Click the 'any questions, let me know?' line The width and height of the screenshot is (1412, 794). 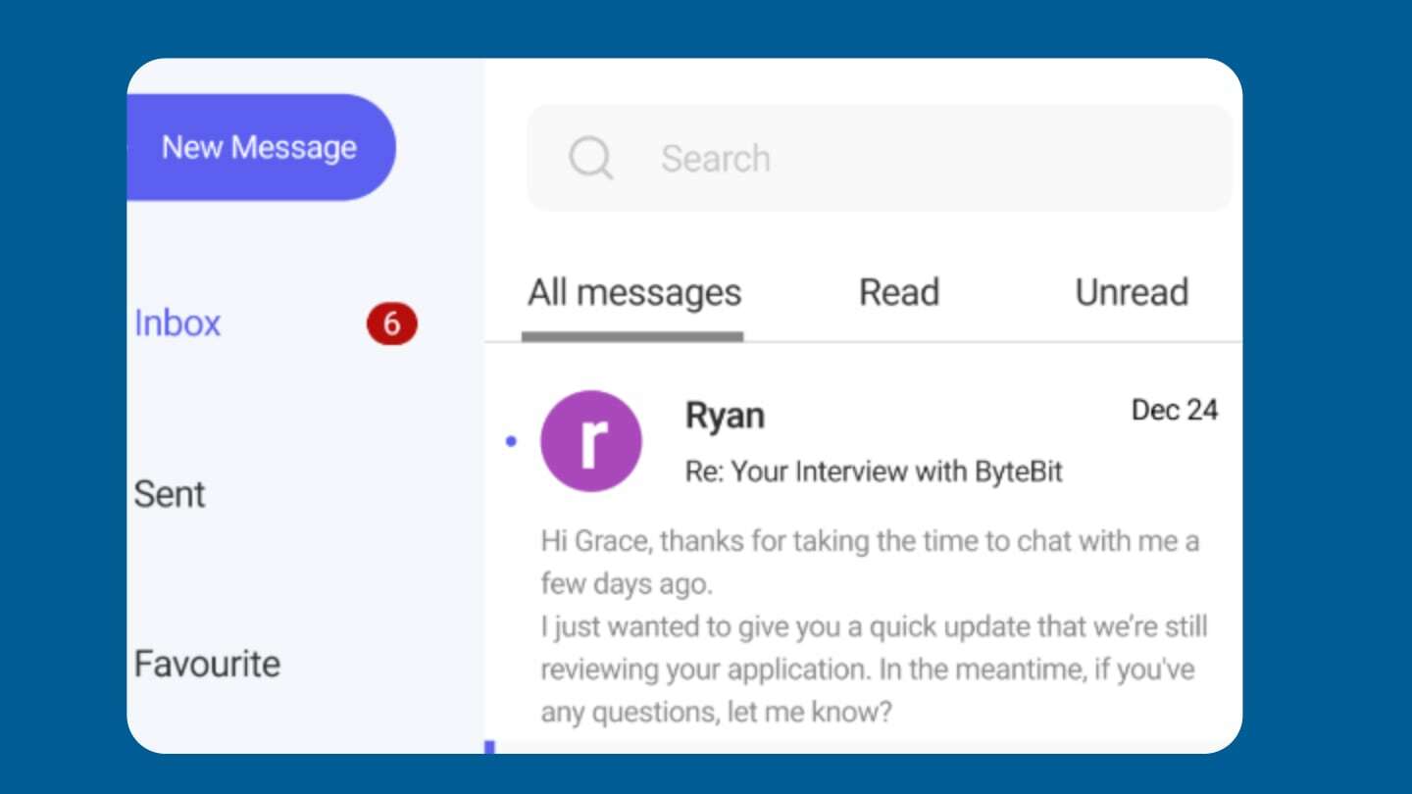tap(716, 712)
